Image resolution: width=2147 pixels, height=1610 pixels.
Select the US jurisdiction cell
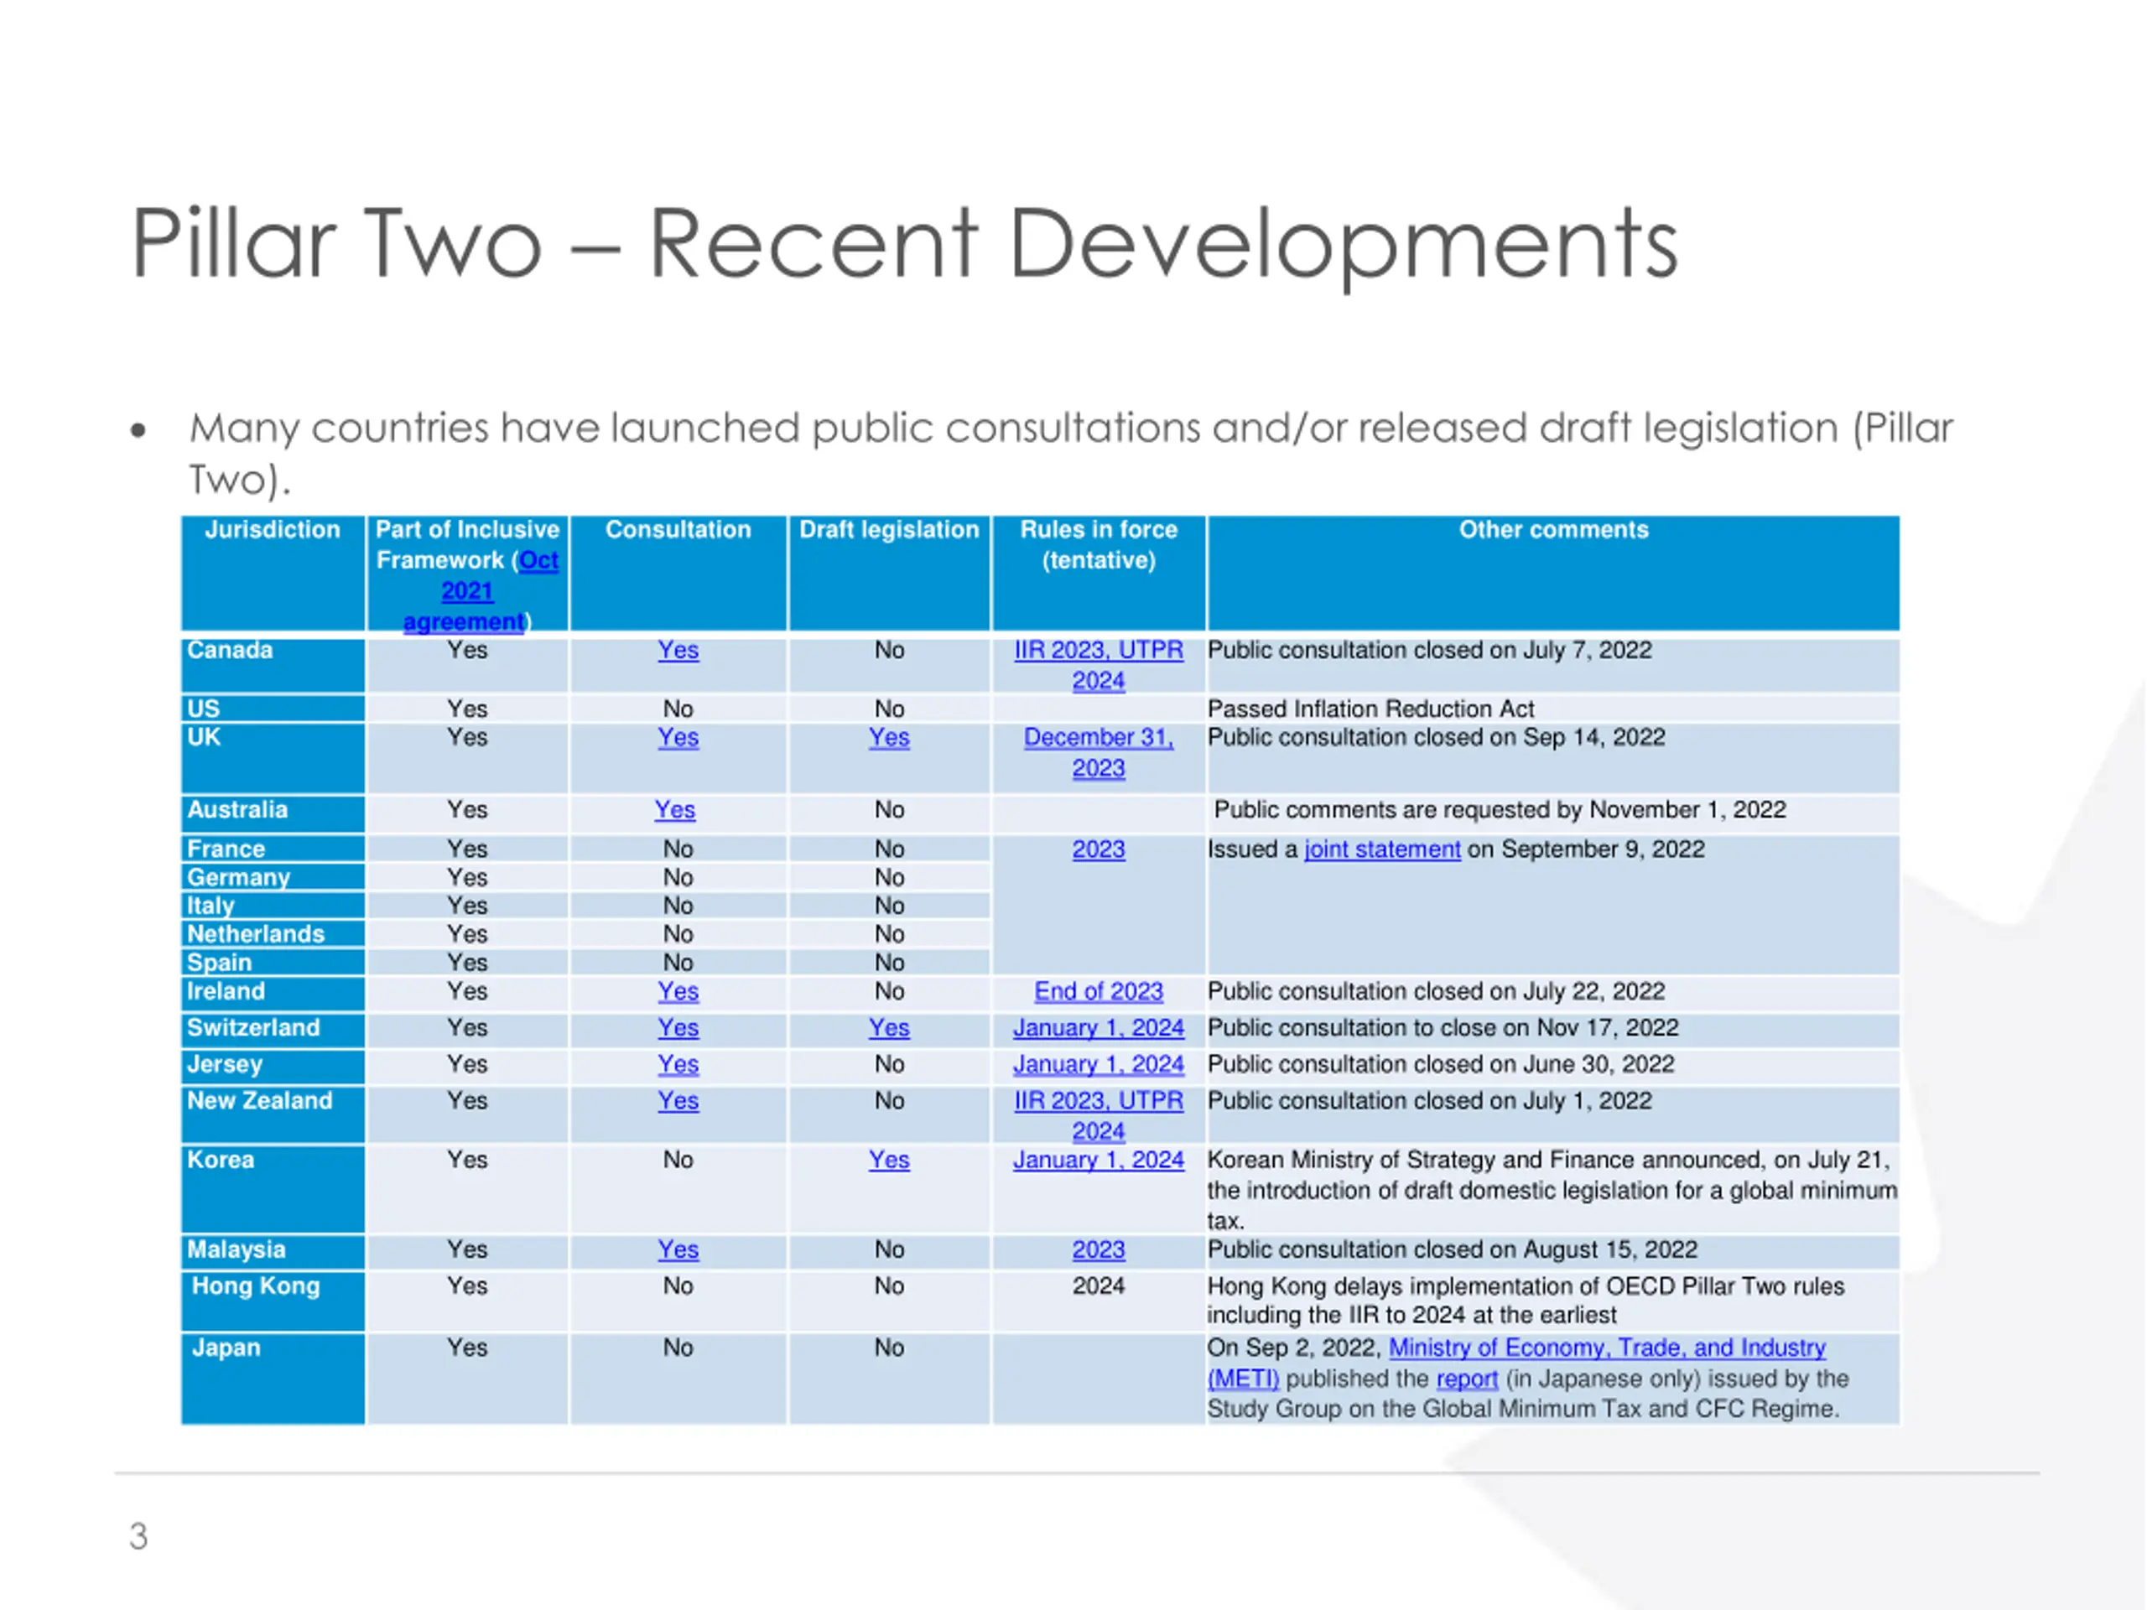tap(273, 709)
